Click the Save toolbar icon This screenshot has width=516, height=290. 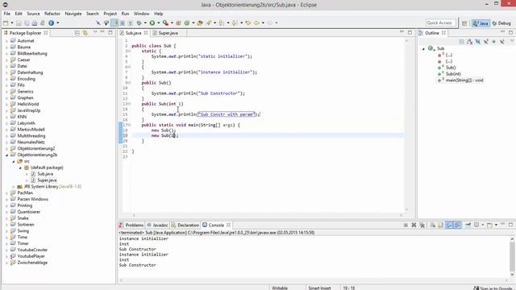point(19,23)
